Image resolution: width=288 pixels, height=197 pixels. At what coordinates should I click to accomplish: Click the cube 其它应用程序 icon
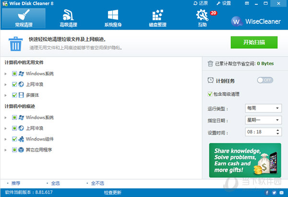pos(21,150)
